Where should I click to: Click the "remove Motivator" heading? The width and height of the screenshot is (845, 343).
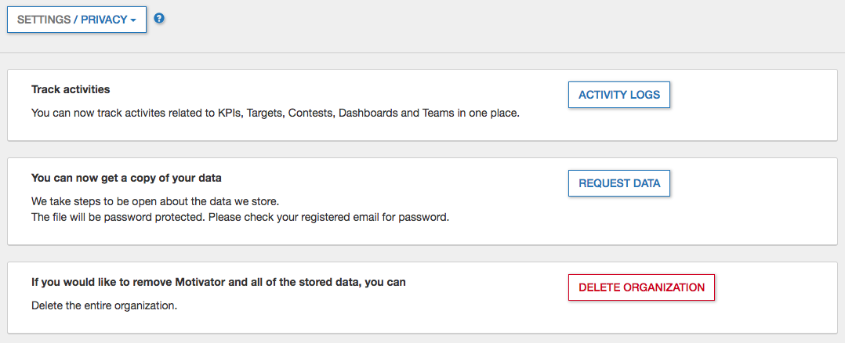218,282
